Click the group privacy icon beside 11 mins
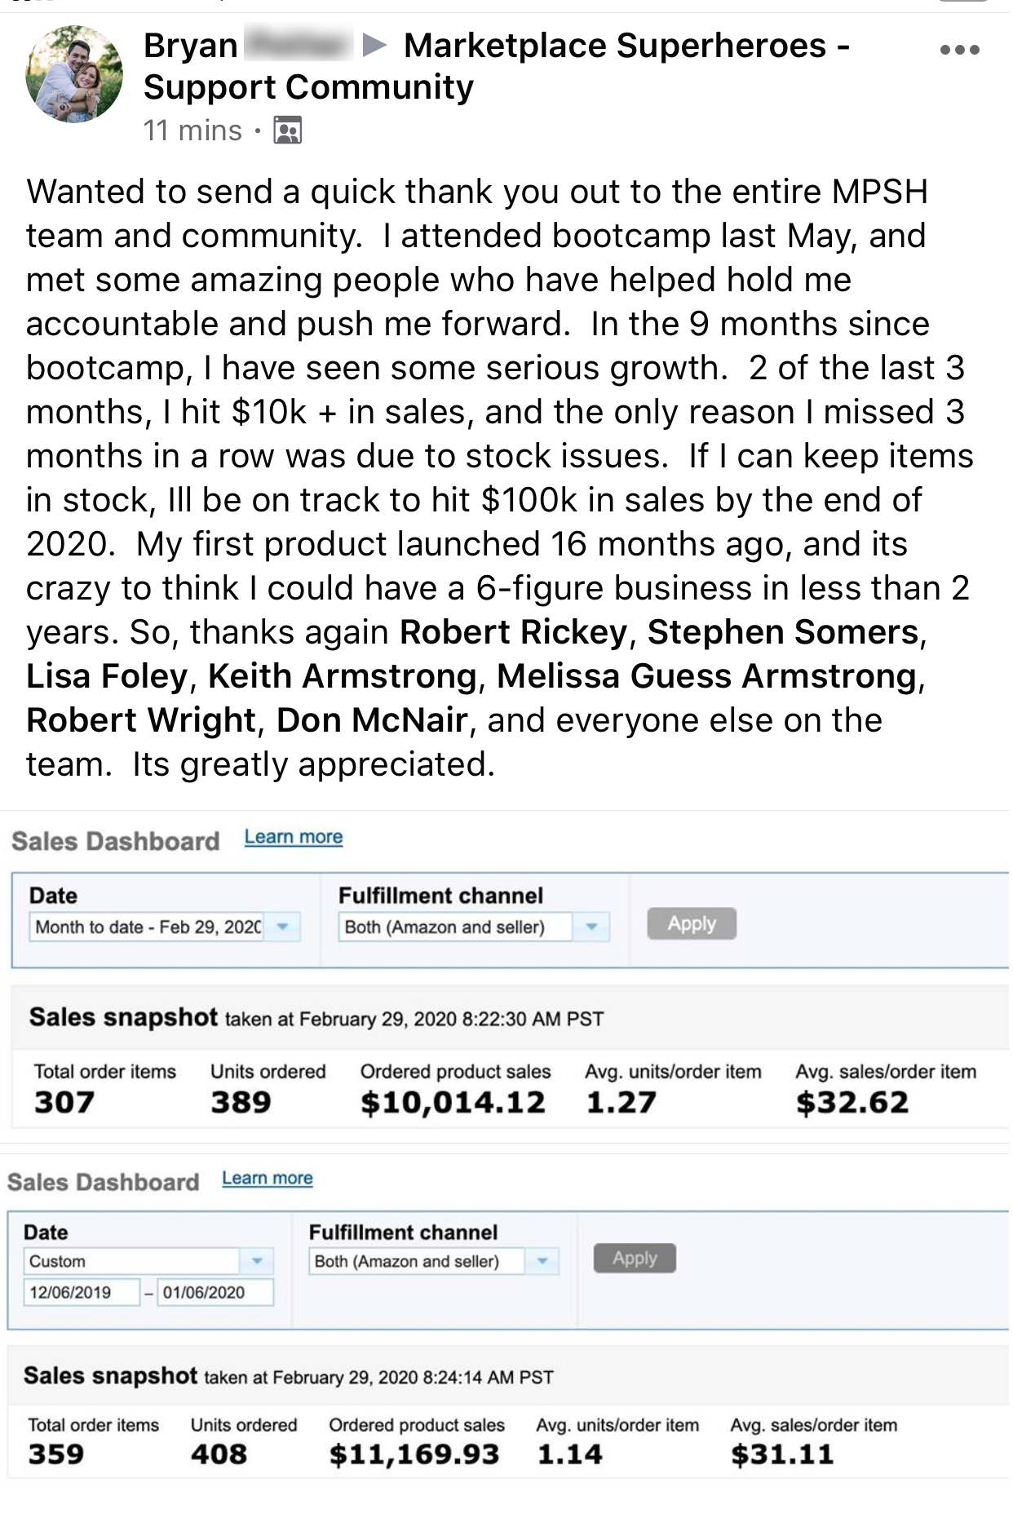This screenshot has width=1013, height=1527. click(287, 131)
